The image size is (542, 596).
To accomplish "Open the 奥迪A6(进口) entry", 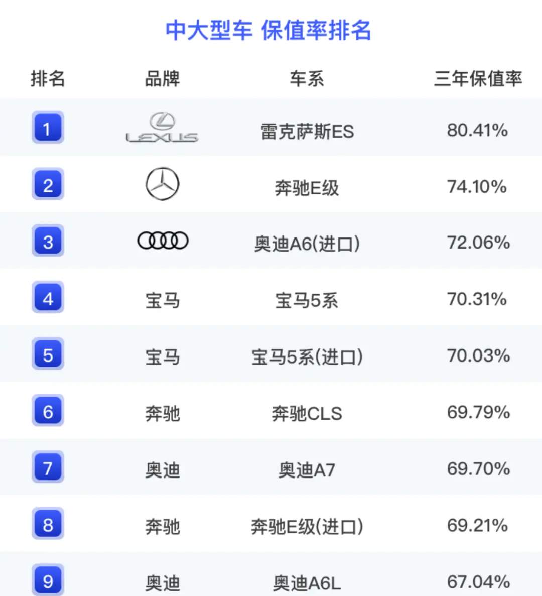I will (x=307, y=244).
